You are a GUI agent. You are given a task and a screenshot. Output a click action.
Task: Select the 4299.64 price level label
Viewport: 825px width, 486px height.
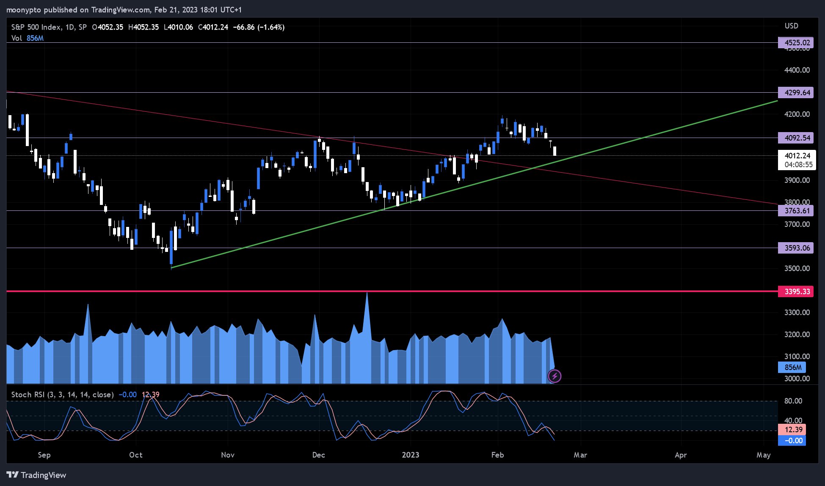[796, 92]
